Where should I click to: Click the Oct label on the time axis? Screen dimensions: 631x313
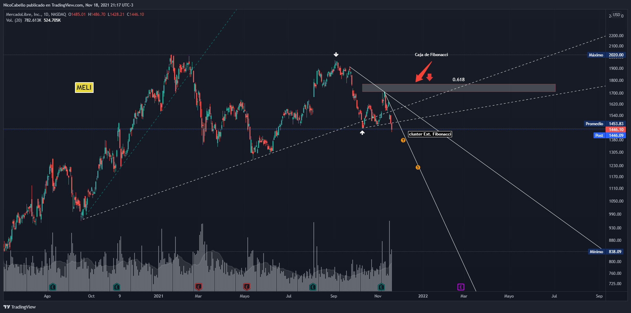pyautogui.click(x=91, y=296)
